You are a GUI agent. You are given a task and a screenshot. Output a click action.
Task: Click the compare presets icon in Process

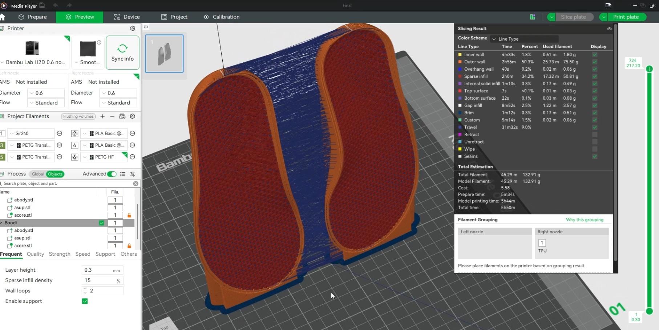click(x=133, y=174)
